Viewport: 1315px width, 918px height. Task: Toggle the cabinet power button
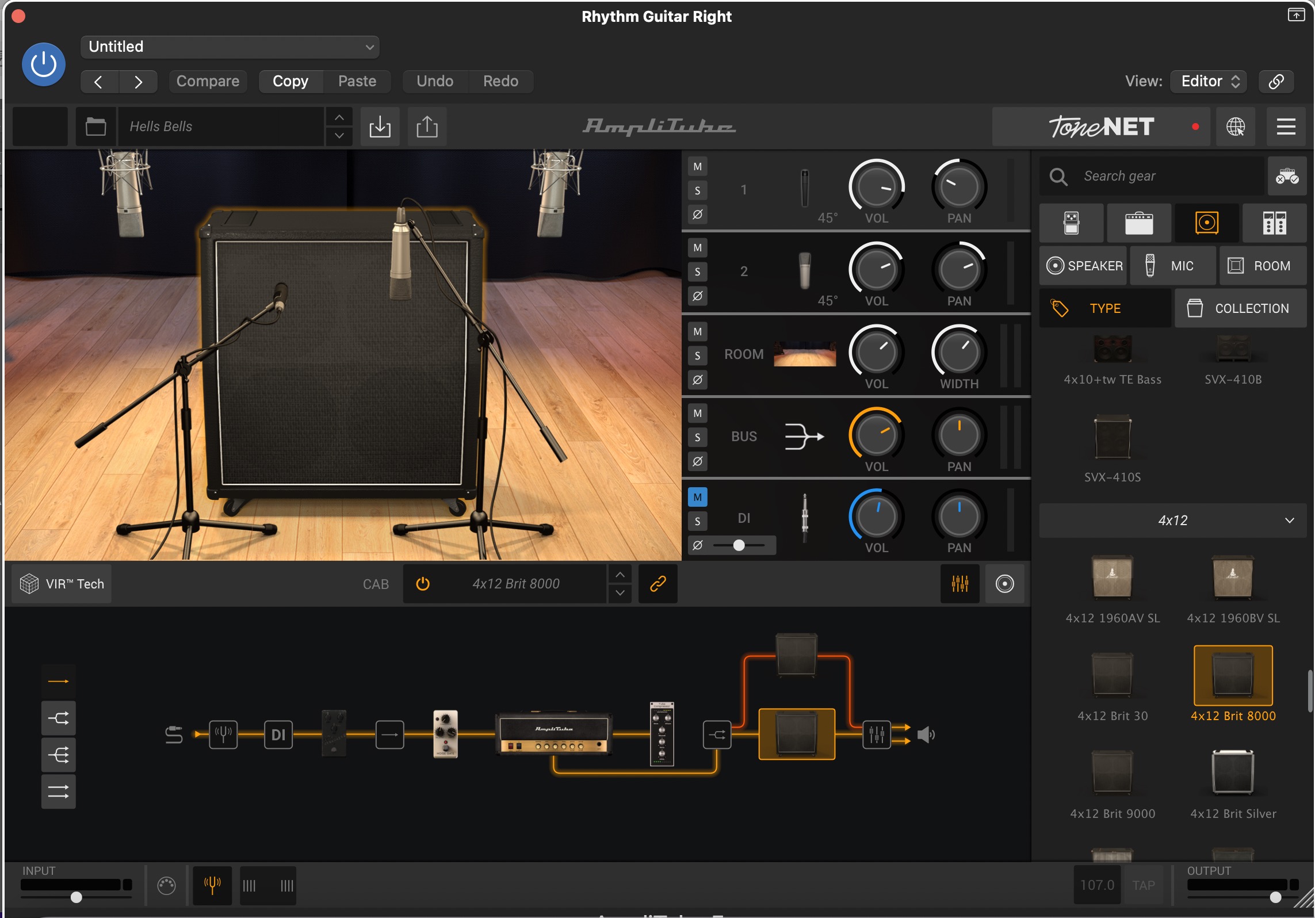[423, 584]
